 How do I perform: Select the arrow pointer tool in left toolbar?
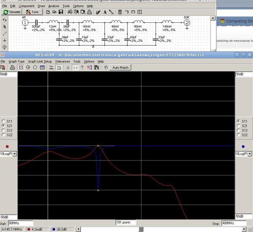pyautogui.click(x=5, y=26)
